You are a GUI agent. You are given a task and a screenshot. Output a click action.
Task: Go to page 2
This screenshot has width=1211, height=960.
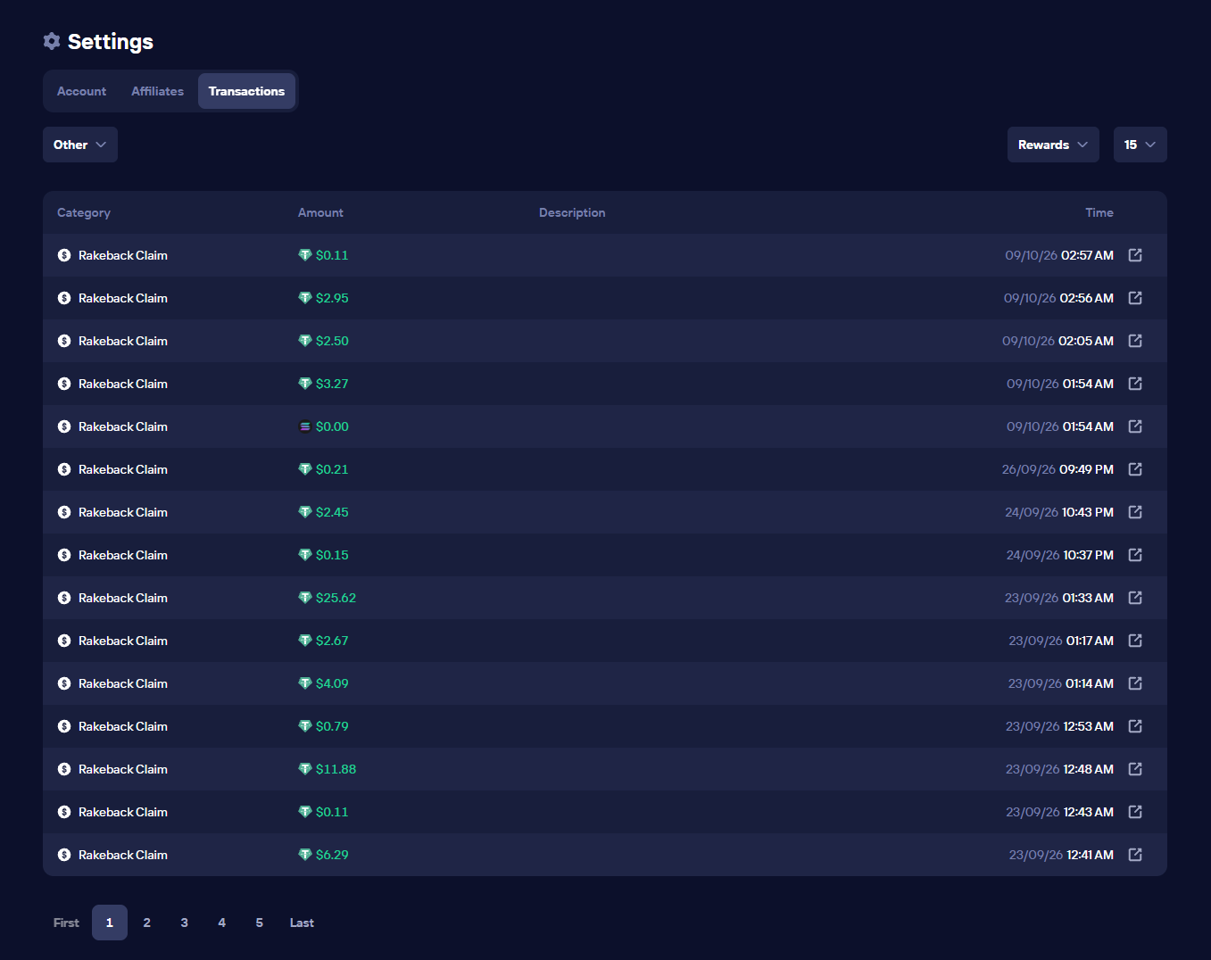click(x=147, y=923)
